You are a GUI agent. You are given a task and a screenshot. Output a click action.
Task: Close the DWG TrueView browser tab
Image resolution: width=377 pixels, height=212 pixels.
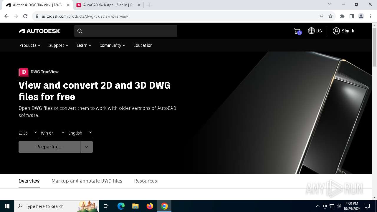pyautogui.click(x=68, y=5)
